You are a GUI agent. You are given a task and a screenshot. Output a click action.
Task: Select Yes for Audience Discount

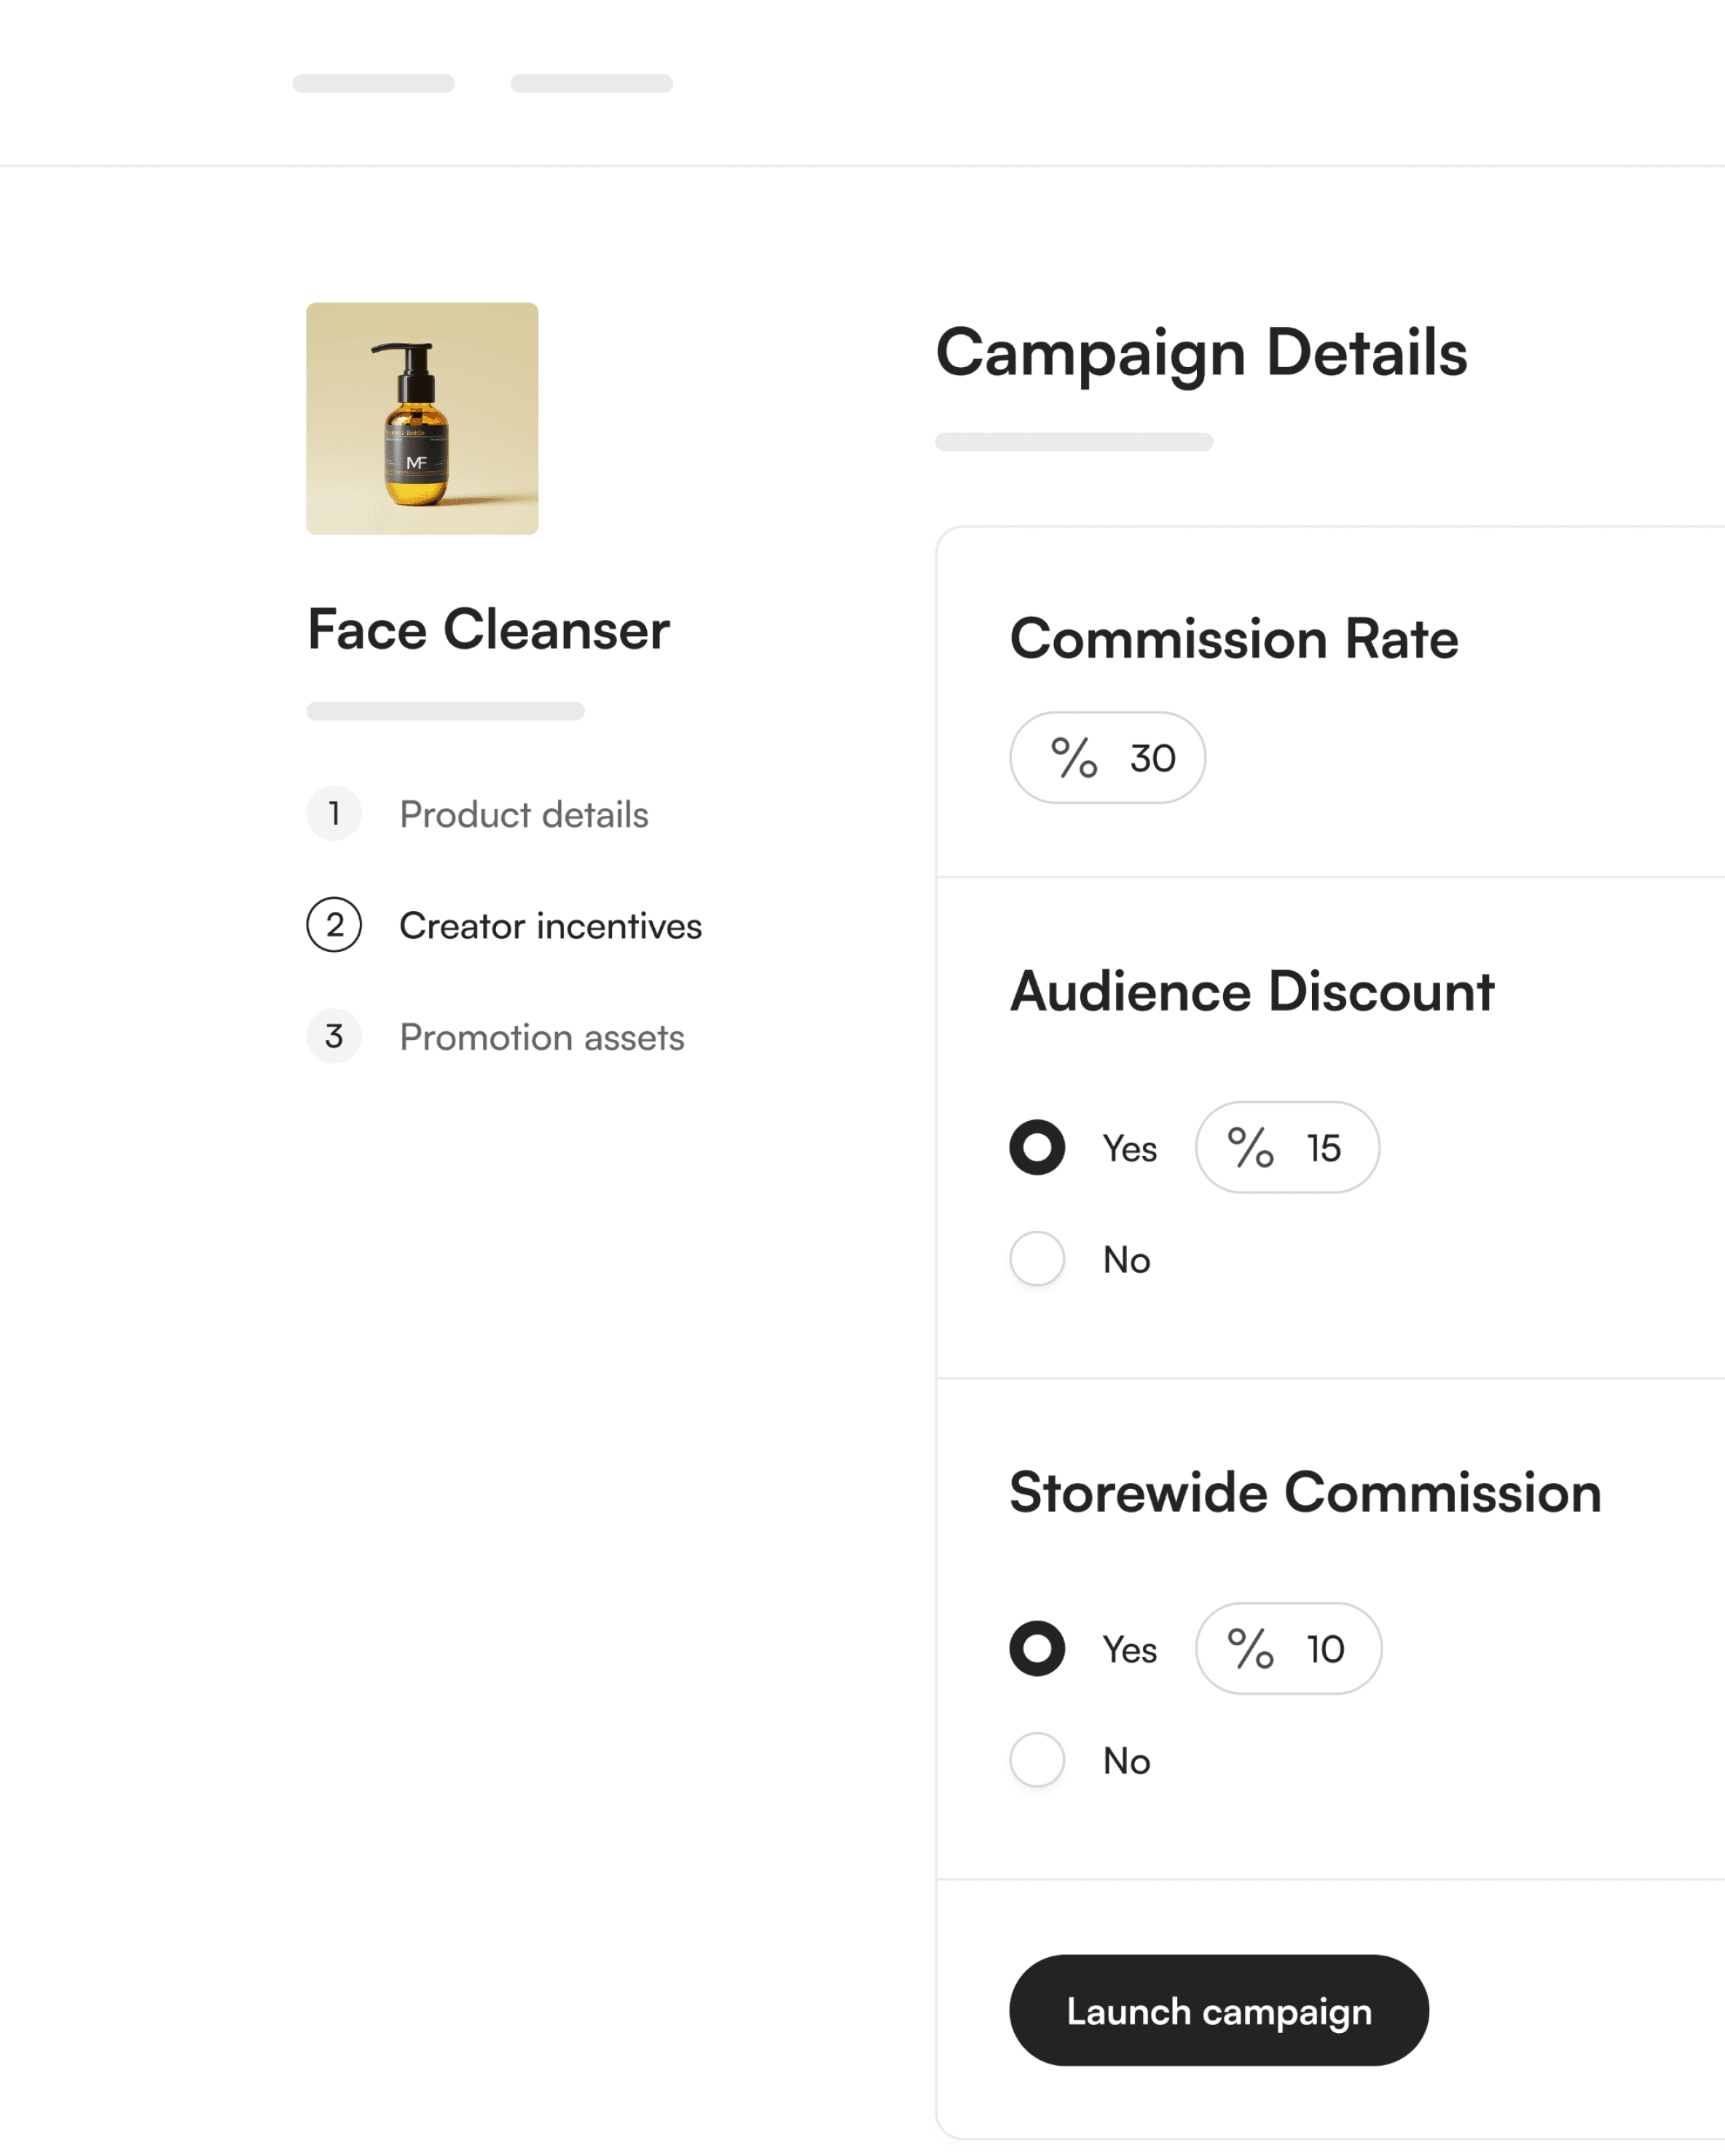click(x=1037, y=1147)
